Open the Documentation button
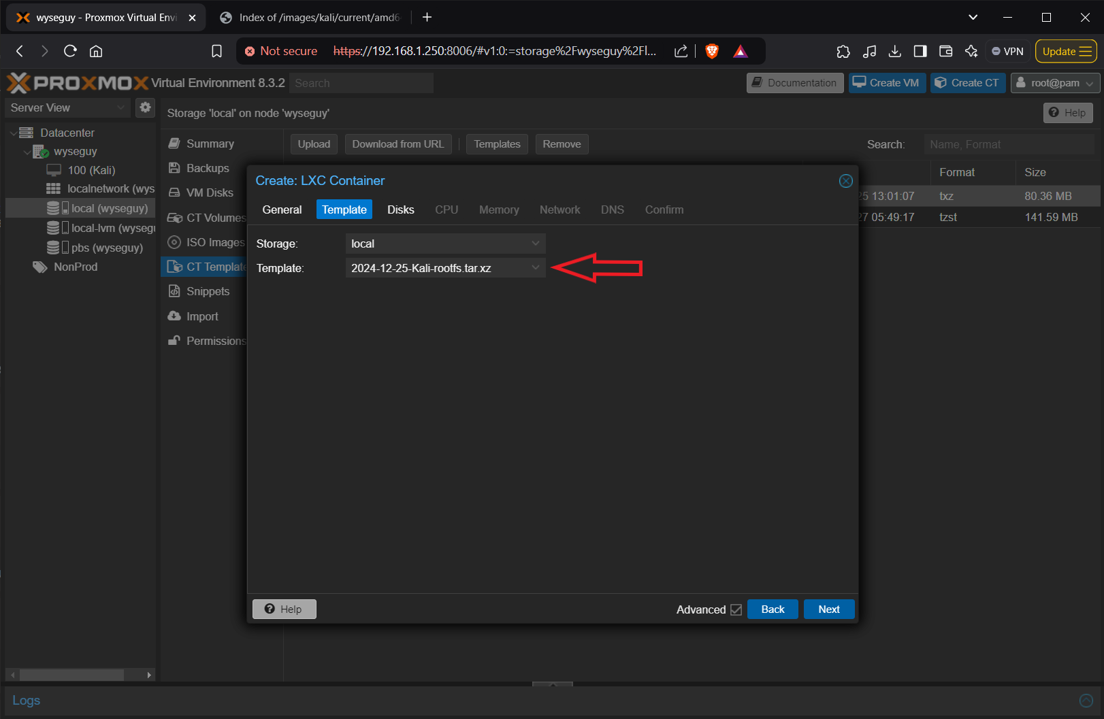Image resolution: width=1104 pixels, height=719 pixels. tap(795, 83)
